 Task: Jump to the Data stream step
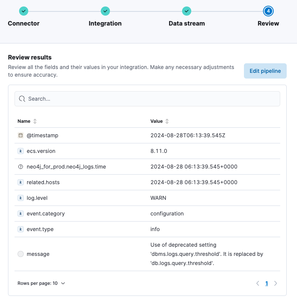(187, 11)
